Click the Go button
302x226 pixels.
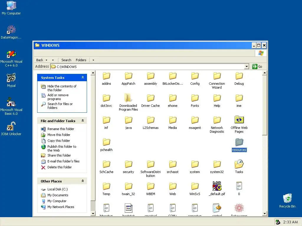257,67
